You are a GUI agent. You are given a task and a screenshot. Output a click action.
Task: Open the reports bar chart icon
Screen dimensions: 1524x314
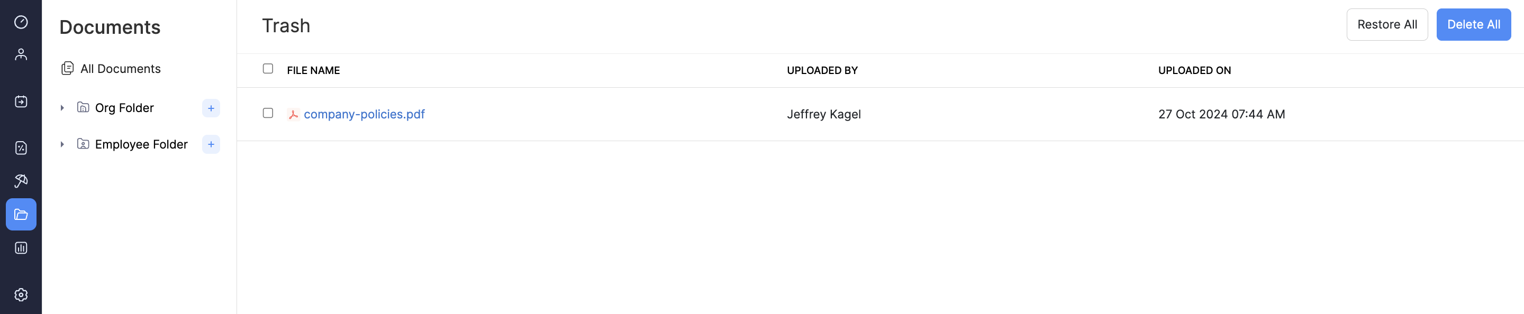coord(21,248)
